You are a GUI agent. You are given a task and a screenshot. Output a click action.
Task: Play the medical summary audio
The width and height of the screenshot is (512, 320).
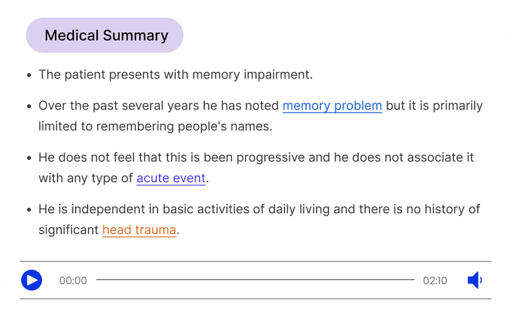[32, 280]
